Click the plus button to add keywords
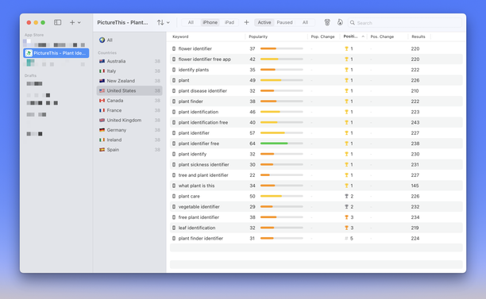Screen dimensions: 486x299 [x=246, y=22]
